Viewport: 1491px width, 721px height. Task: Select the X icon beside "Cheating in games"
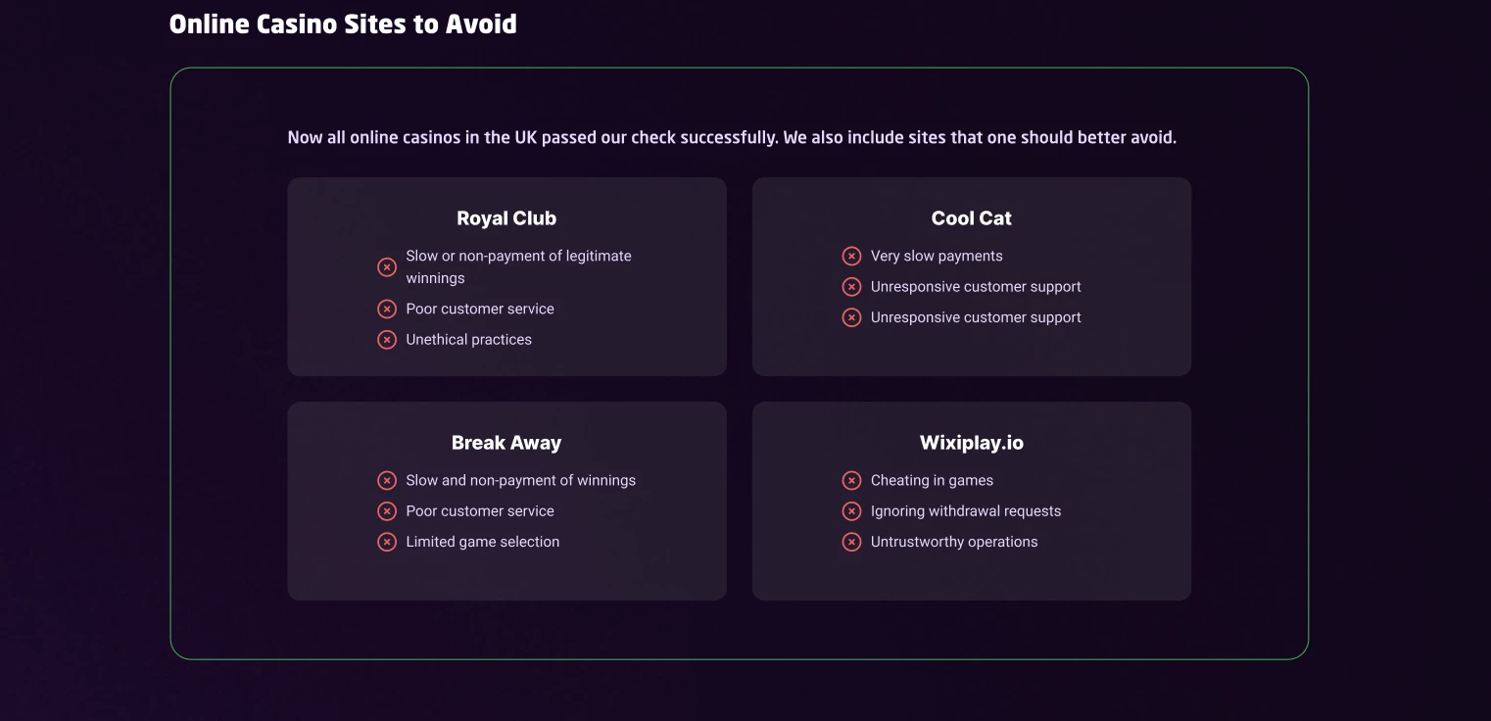(851, 481)
